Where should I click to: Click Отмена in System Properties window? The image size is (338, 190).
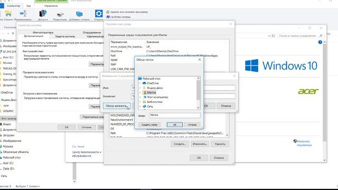pyautogui.click(x=87, y=127)
